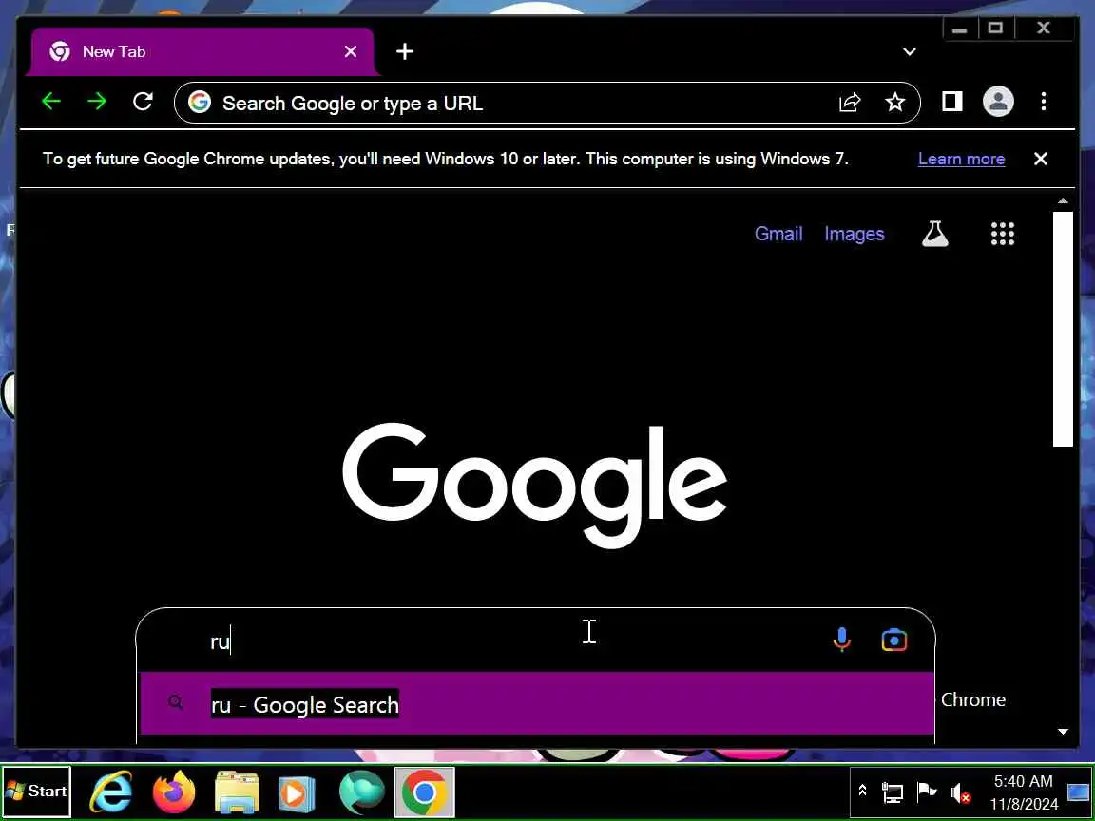This screenshot has width=1095, height=821.
Task: Open Search Labs flask icon
Action: click(935, 234)
